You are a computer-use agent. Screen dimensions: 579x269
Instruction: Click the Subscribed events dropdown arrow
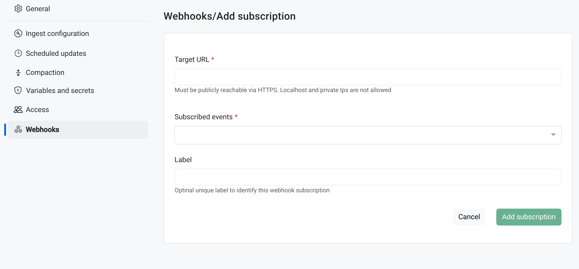point(553,135)
